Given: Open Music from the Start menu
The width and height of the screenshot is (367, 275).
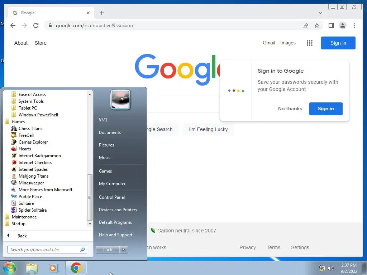Looking at the screenshot, I should [x=104, y=158].
